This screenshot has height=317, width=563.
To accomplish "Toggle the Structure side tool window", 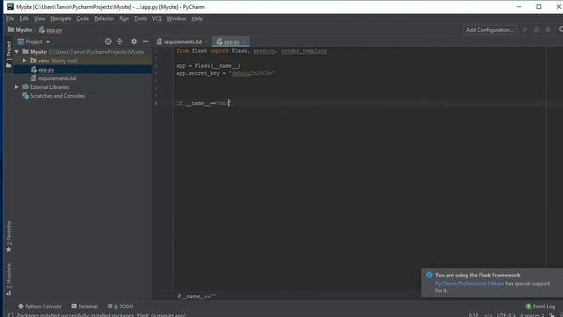I will point(9,279).
